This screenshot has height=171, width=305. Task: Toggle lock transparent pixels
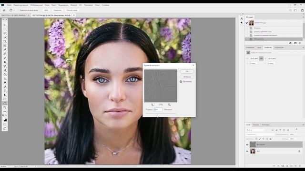[256, 139]
